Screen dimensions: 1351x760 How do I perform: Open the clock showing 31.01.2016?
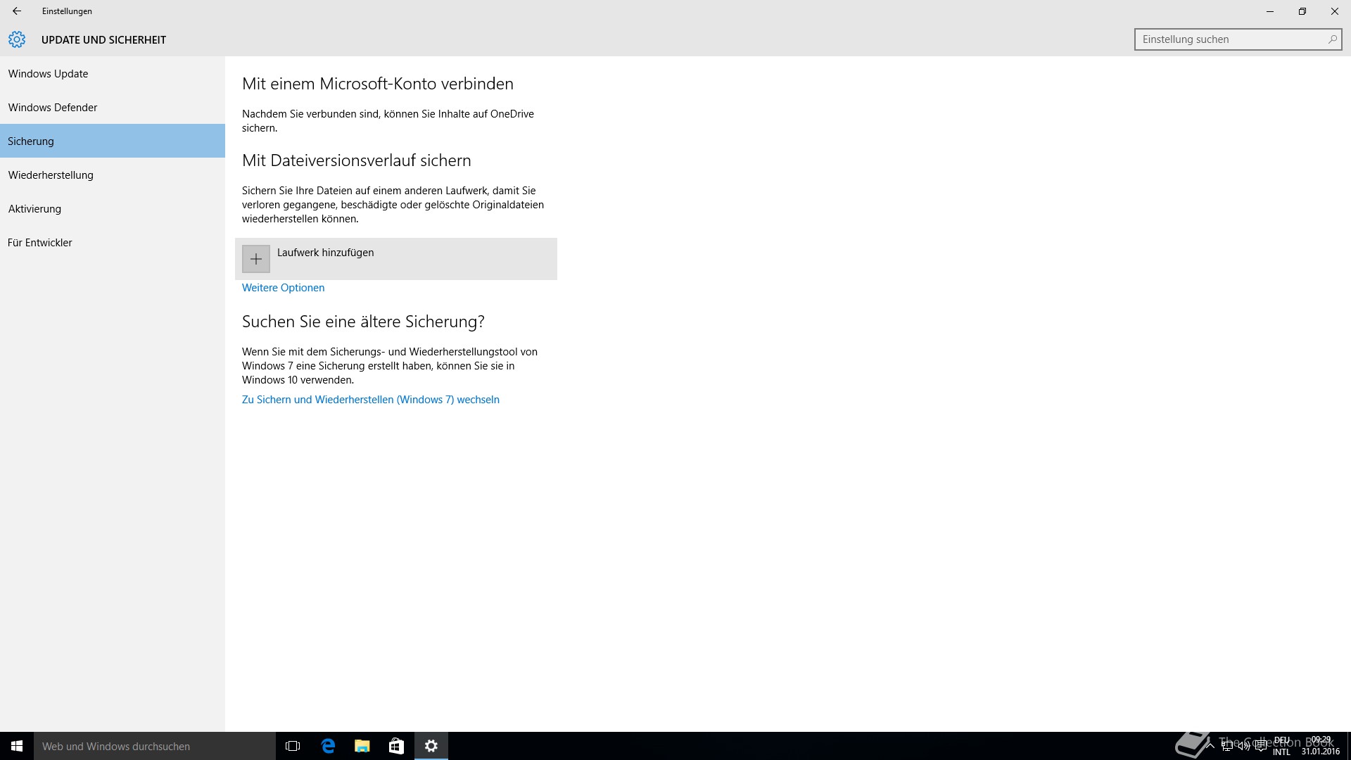(1321, 746)
